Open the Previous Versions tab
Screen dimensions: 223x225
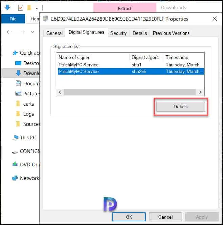point(171,33)
